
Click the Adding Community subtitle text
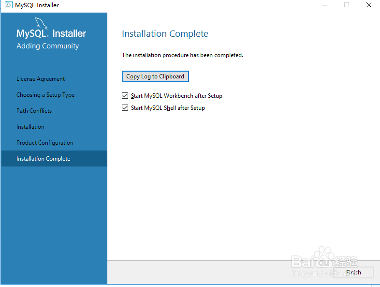(x=48, y=46)
